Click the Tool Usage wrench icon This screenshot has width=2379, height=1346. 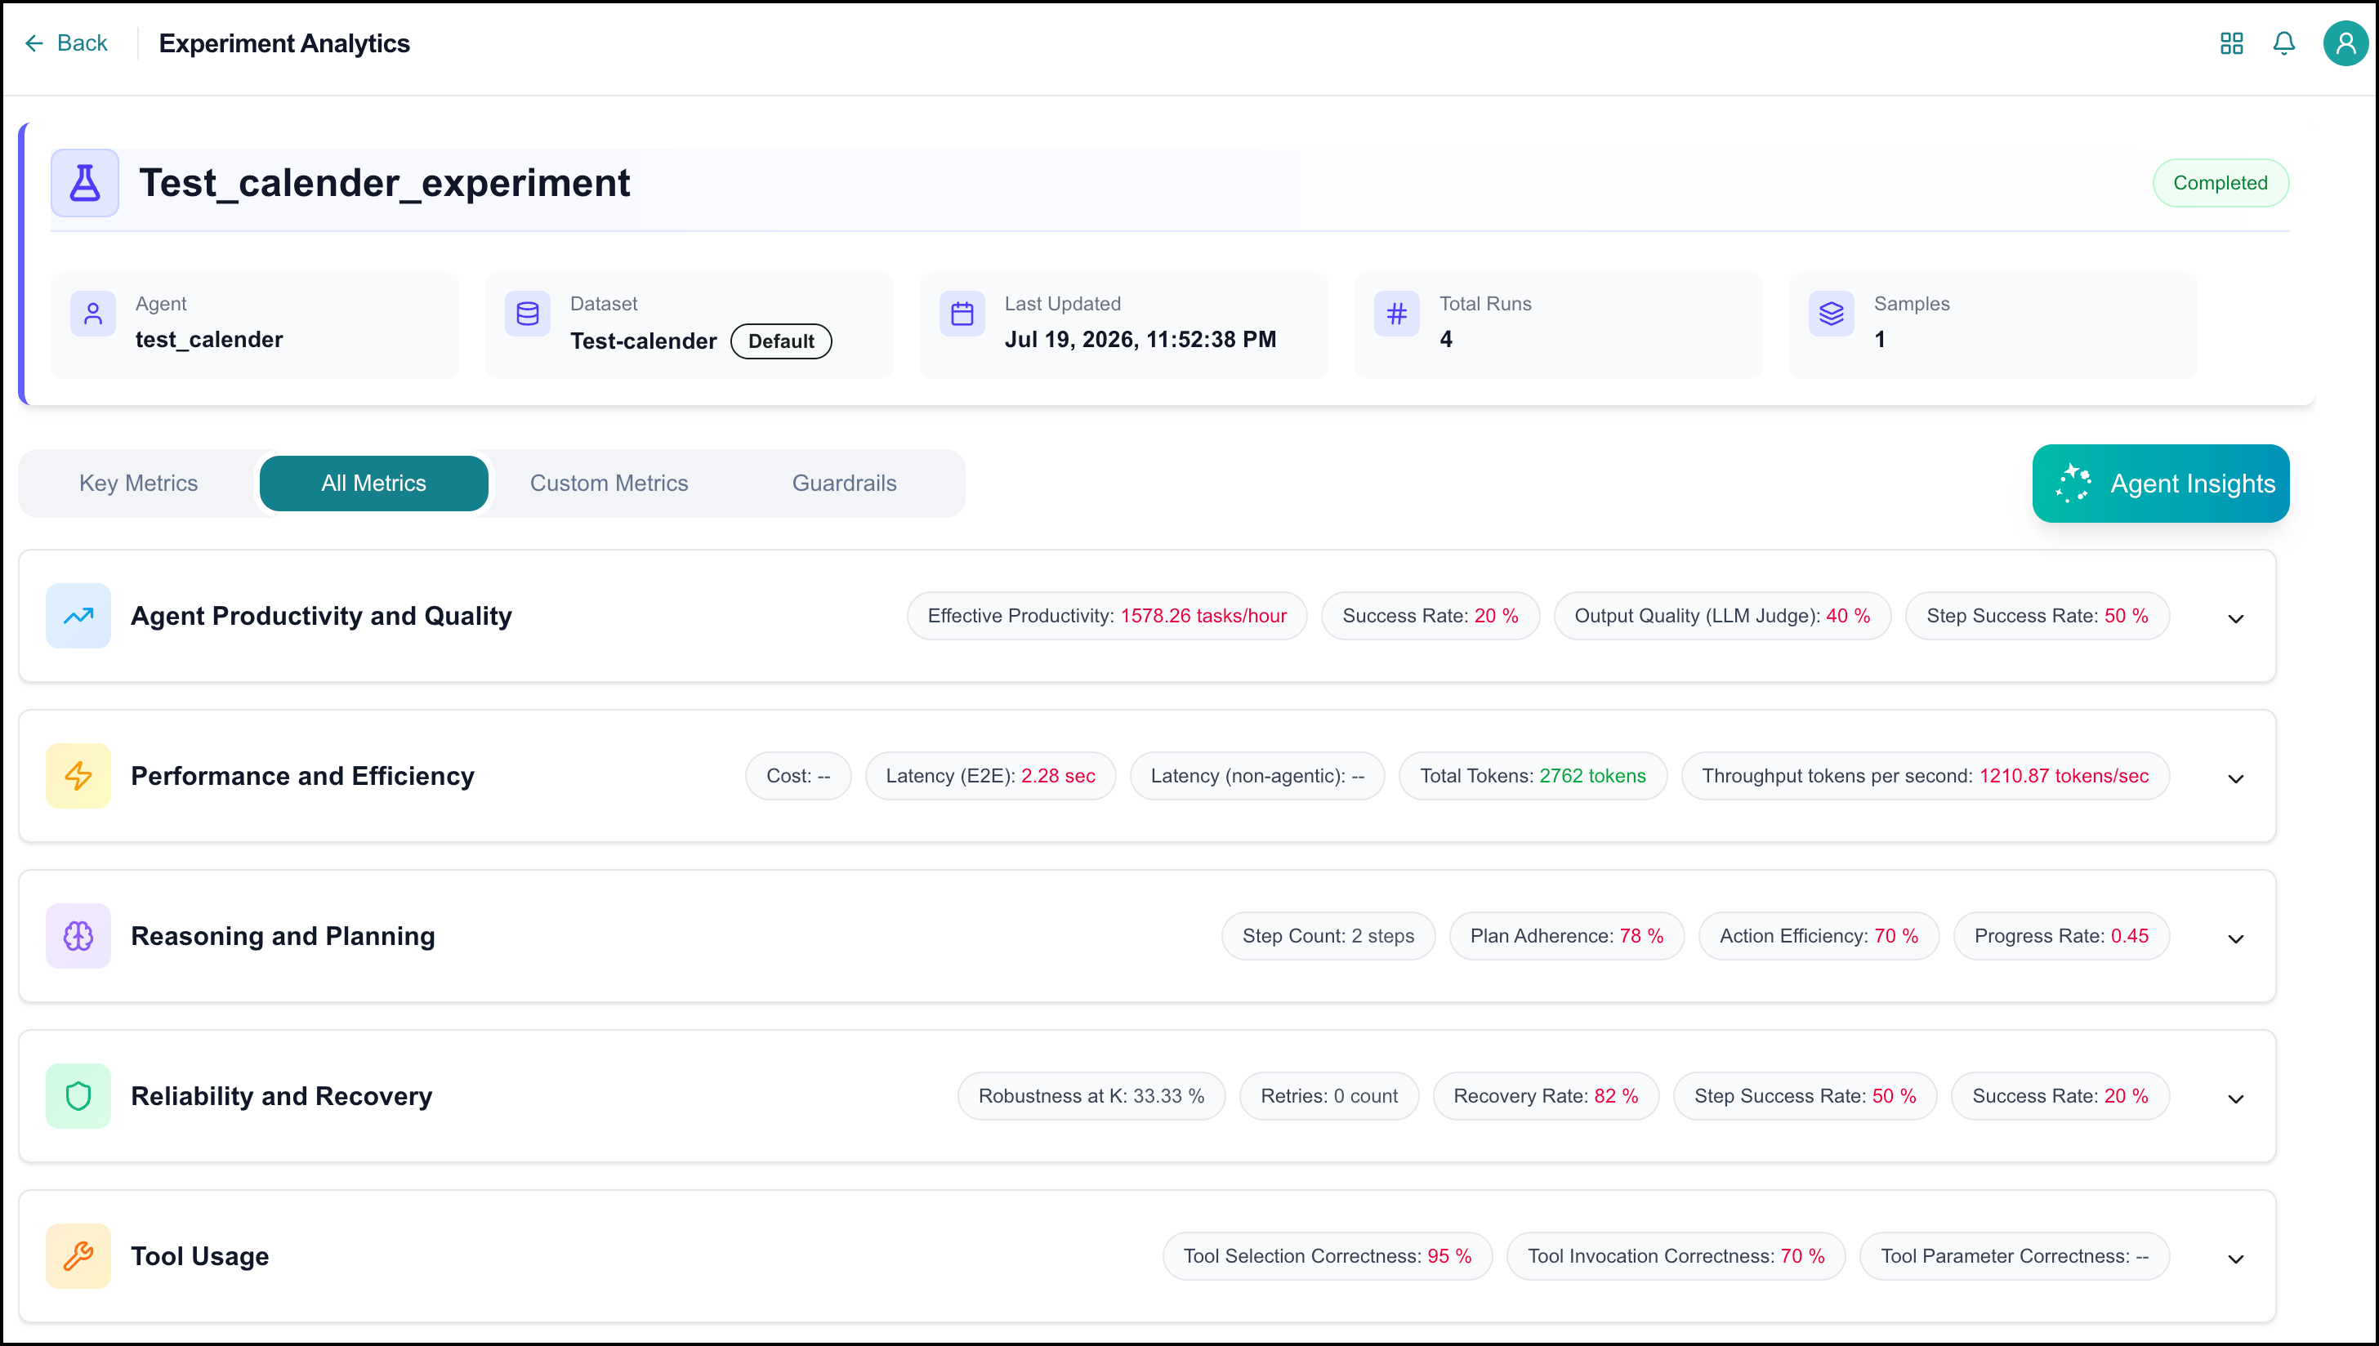click(78, 1255)
